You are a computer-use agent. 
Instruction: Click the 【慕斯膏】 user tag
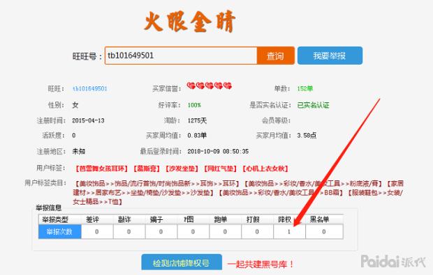(x=147, y=168)
